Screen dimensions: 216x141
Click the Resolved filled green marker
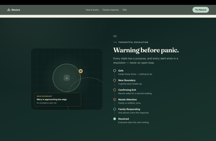coord(115,119)
